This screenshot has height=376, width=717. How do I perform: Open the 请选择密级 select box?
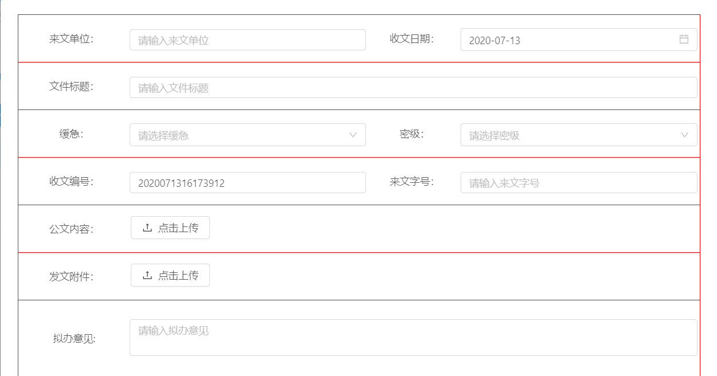click(x=579, y=135)
